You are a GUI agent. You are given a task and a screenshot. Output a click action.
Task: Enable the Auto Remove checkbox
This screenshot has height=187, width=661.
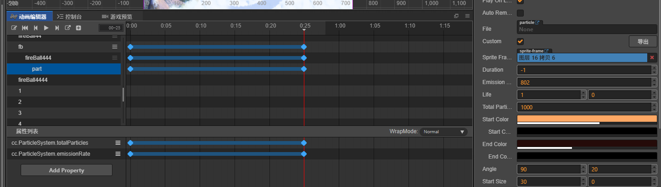coord(521,13)
